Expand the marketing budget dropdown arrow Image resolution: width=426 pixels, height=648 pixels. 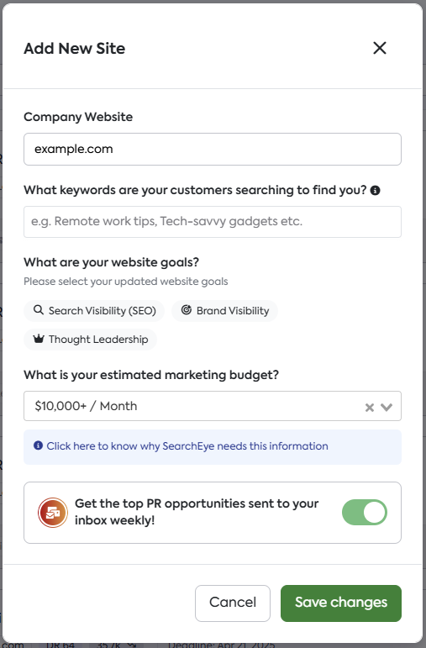point(387,408)
